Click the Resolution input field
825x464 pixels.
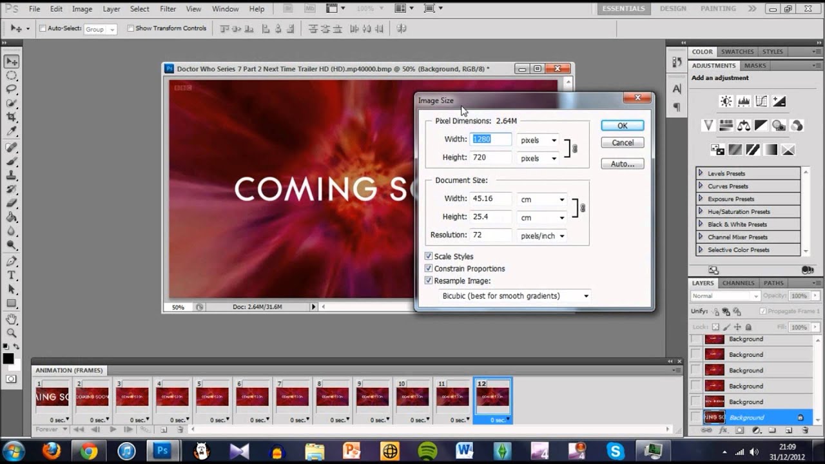point(492,235)
